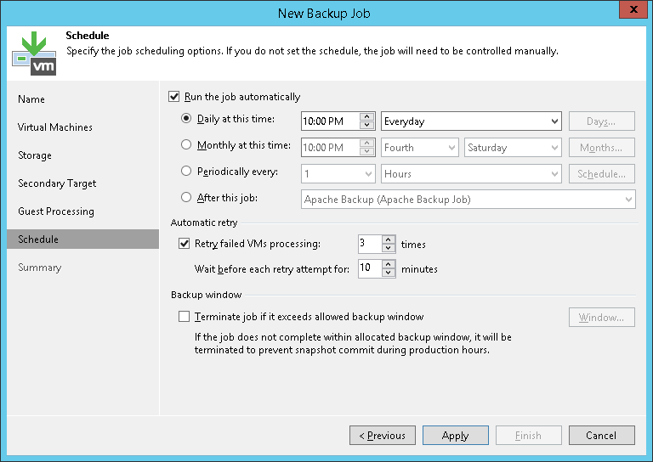This screenshot has height=462, width=653.
Task: Switch to the Guest Processing step
Action: pos(56,211)
